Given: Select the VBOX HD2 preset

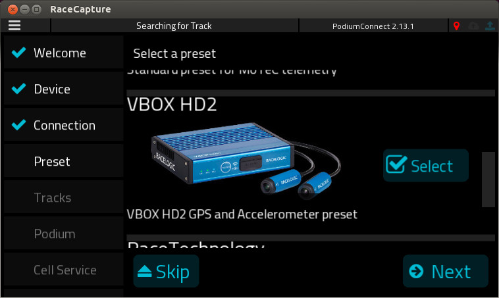Looking at the screenshot, I should click(x=426, y=165).
